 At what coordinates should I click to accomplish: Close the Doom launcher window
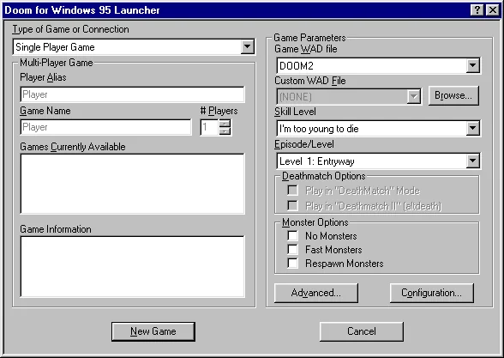(x=492, y=10)
